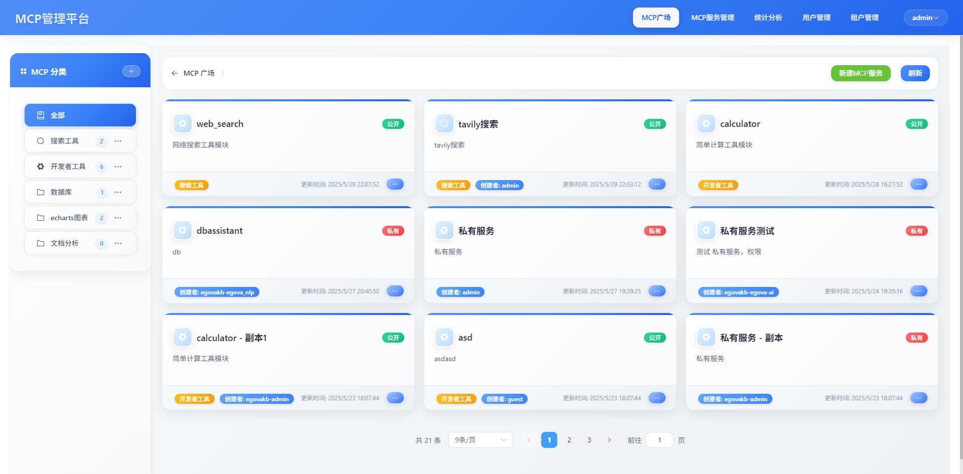Image resolution: width=963 pixels, height=474 pixels.
Task: Open more options for 数据库 category
Action: [118, 192]
